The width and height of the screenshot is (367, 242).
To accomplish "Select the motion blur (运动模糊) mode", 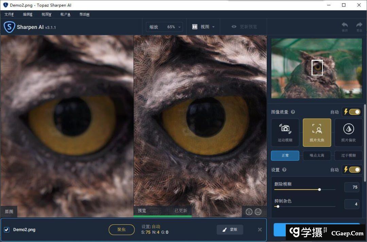I will 285,132.
